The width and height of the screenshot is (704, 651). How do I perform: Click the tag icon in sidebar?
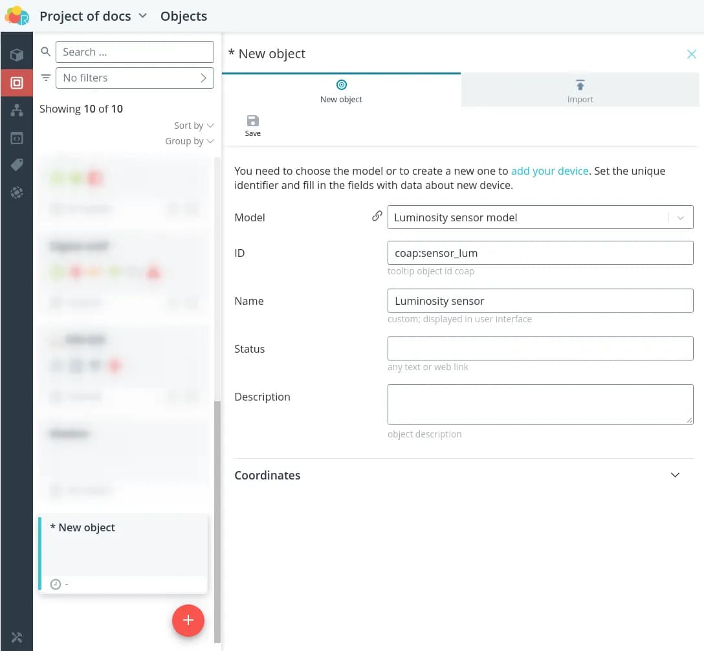pos(17,165)
